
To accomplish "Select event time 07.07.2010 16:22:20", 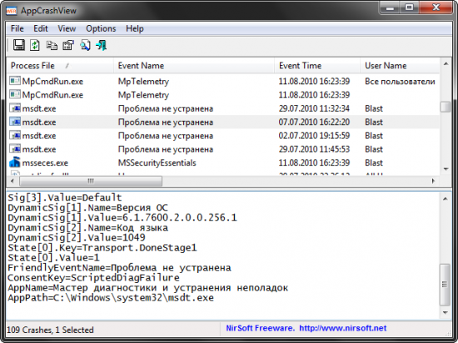I will pos(314,122).
